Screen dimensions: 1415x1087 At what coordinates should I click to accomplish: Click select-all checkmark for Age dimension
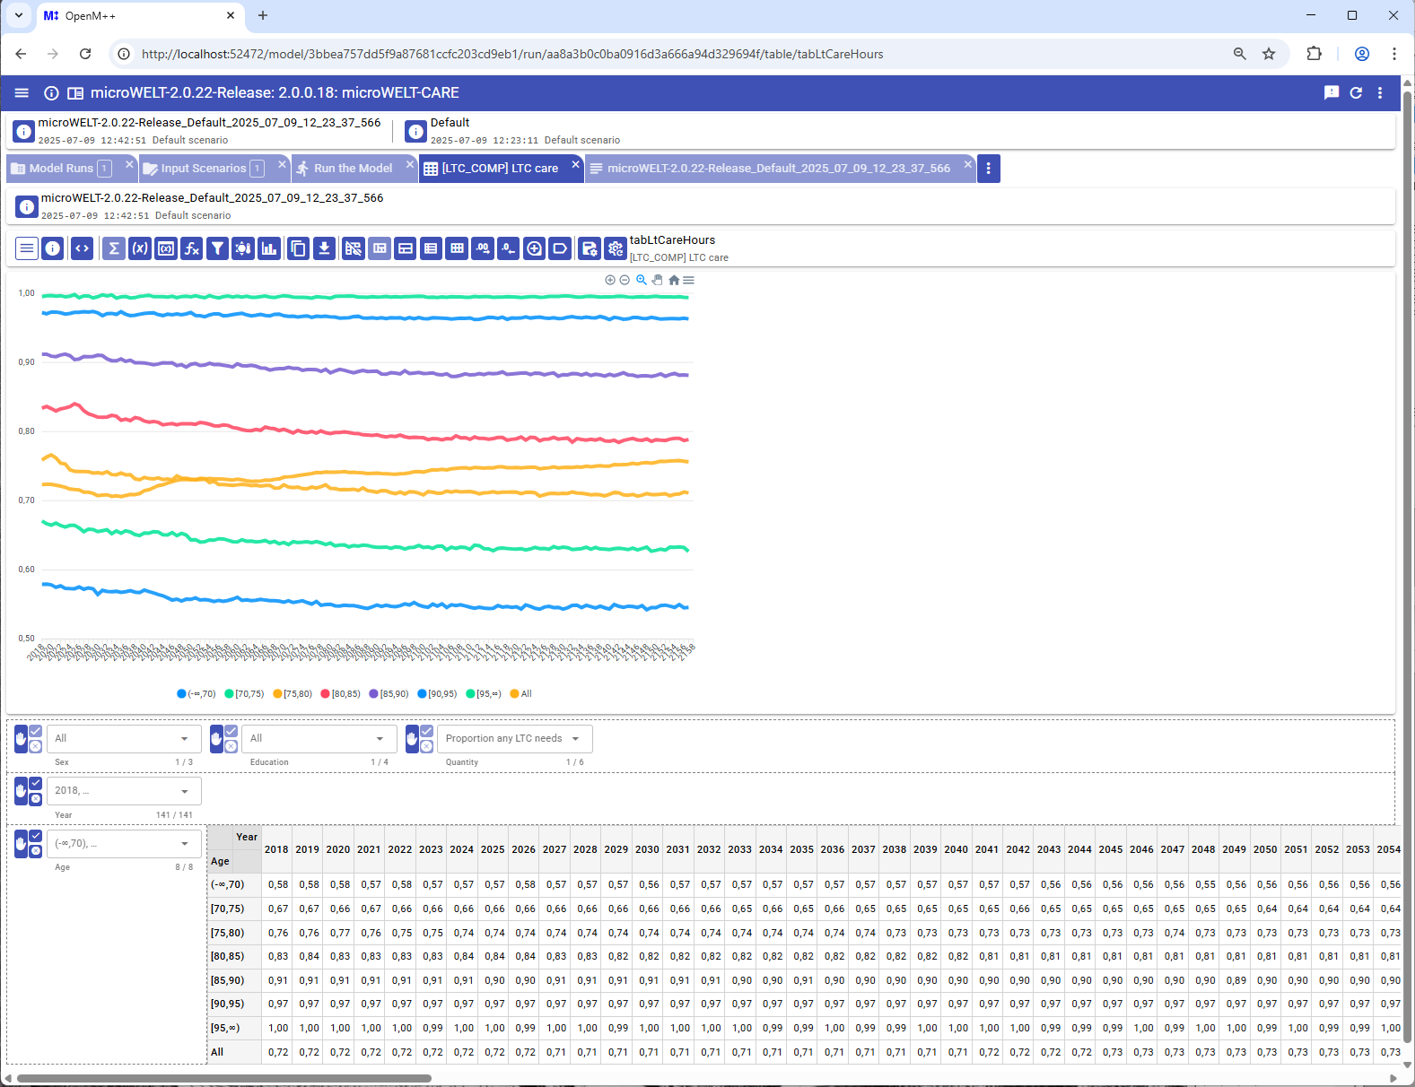[36, 836]
